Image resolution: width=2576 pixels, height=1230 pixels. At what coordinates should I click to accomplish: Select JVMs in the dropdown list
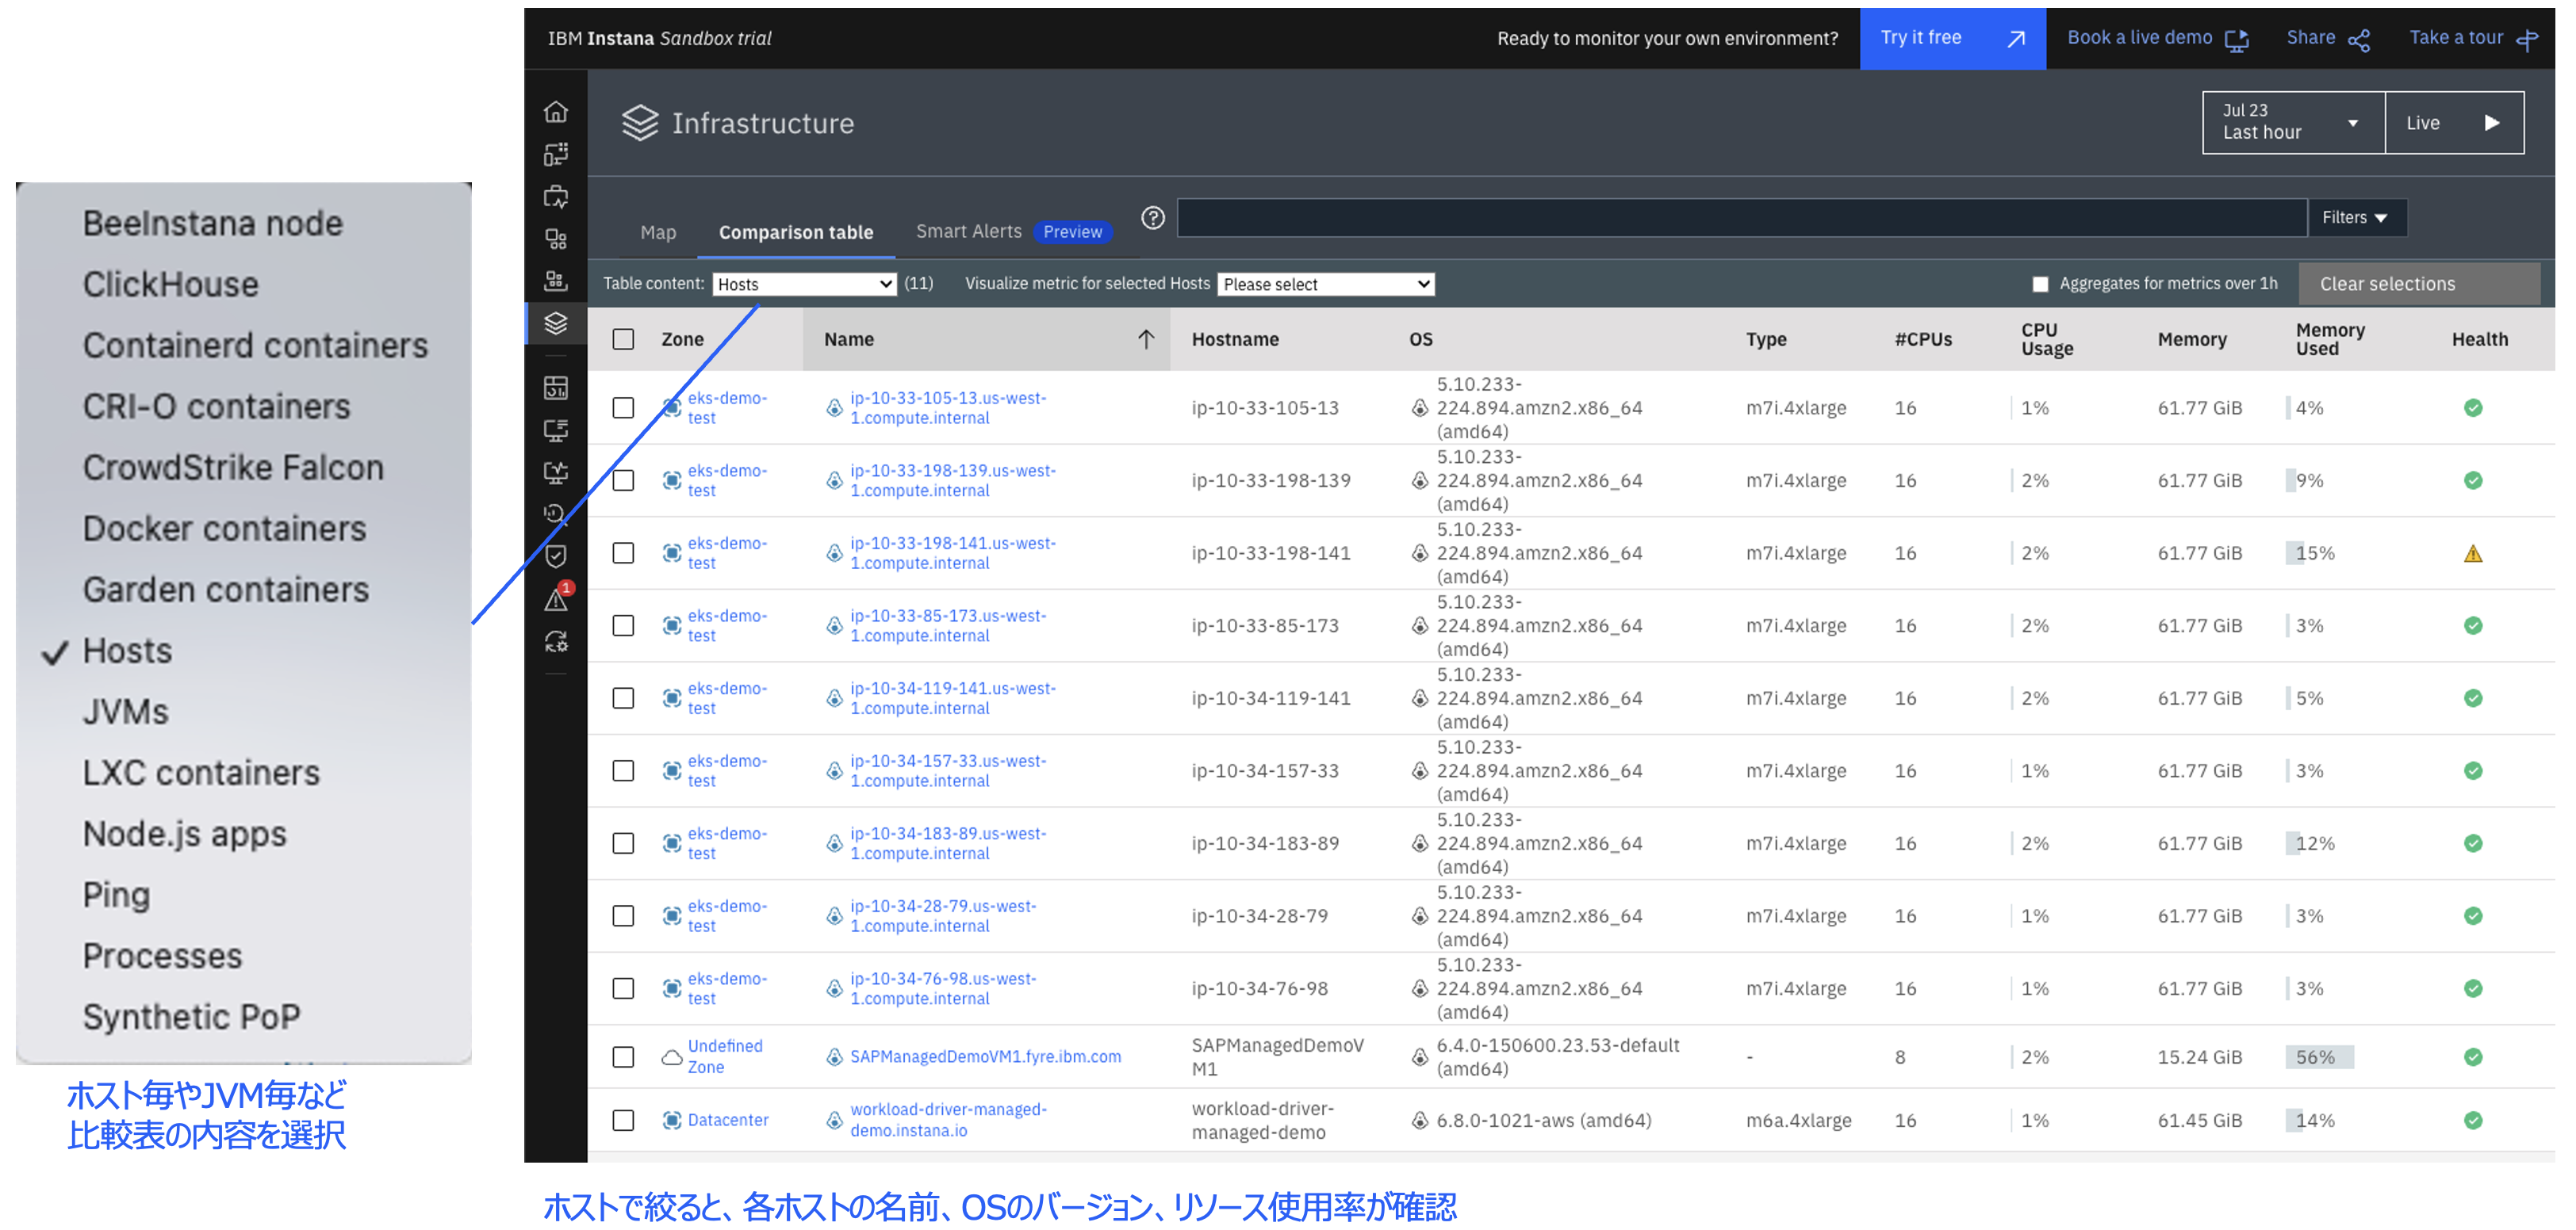click(126, 712)
